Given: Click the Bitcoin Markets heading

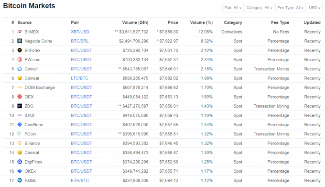Looking at the screenshot, I should coord(29,6).
